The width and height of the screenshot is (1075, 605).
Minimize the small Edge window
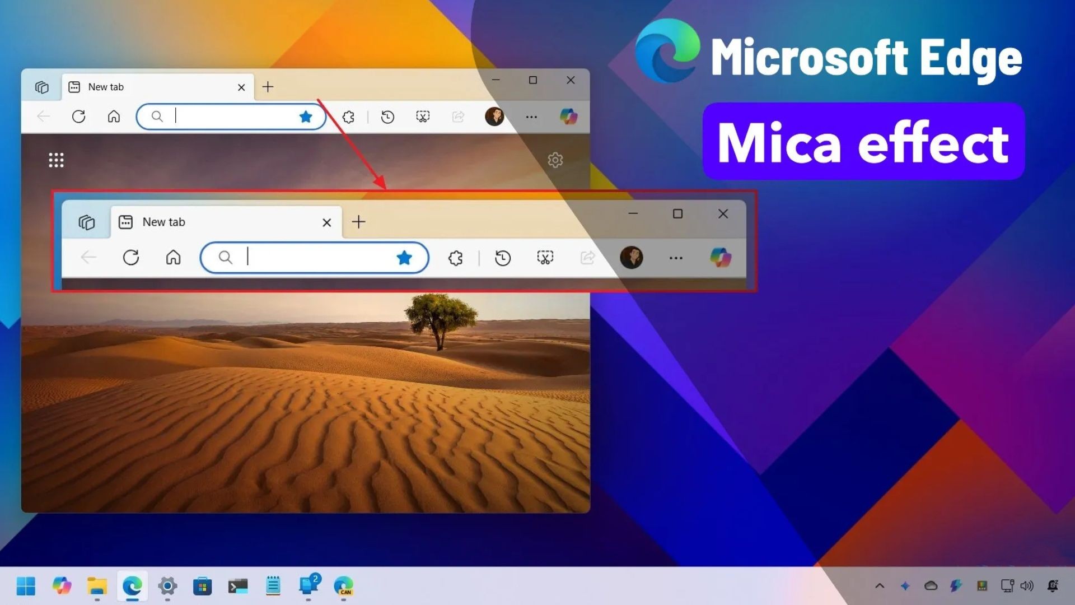pos(496,80)
